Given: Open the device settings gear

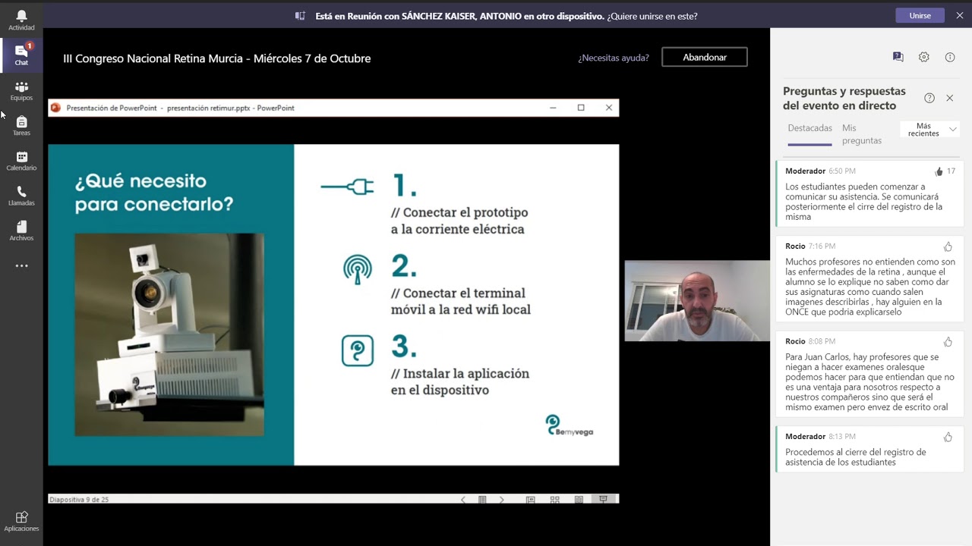Looking at the screenshot, I should coord(923,57).
